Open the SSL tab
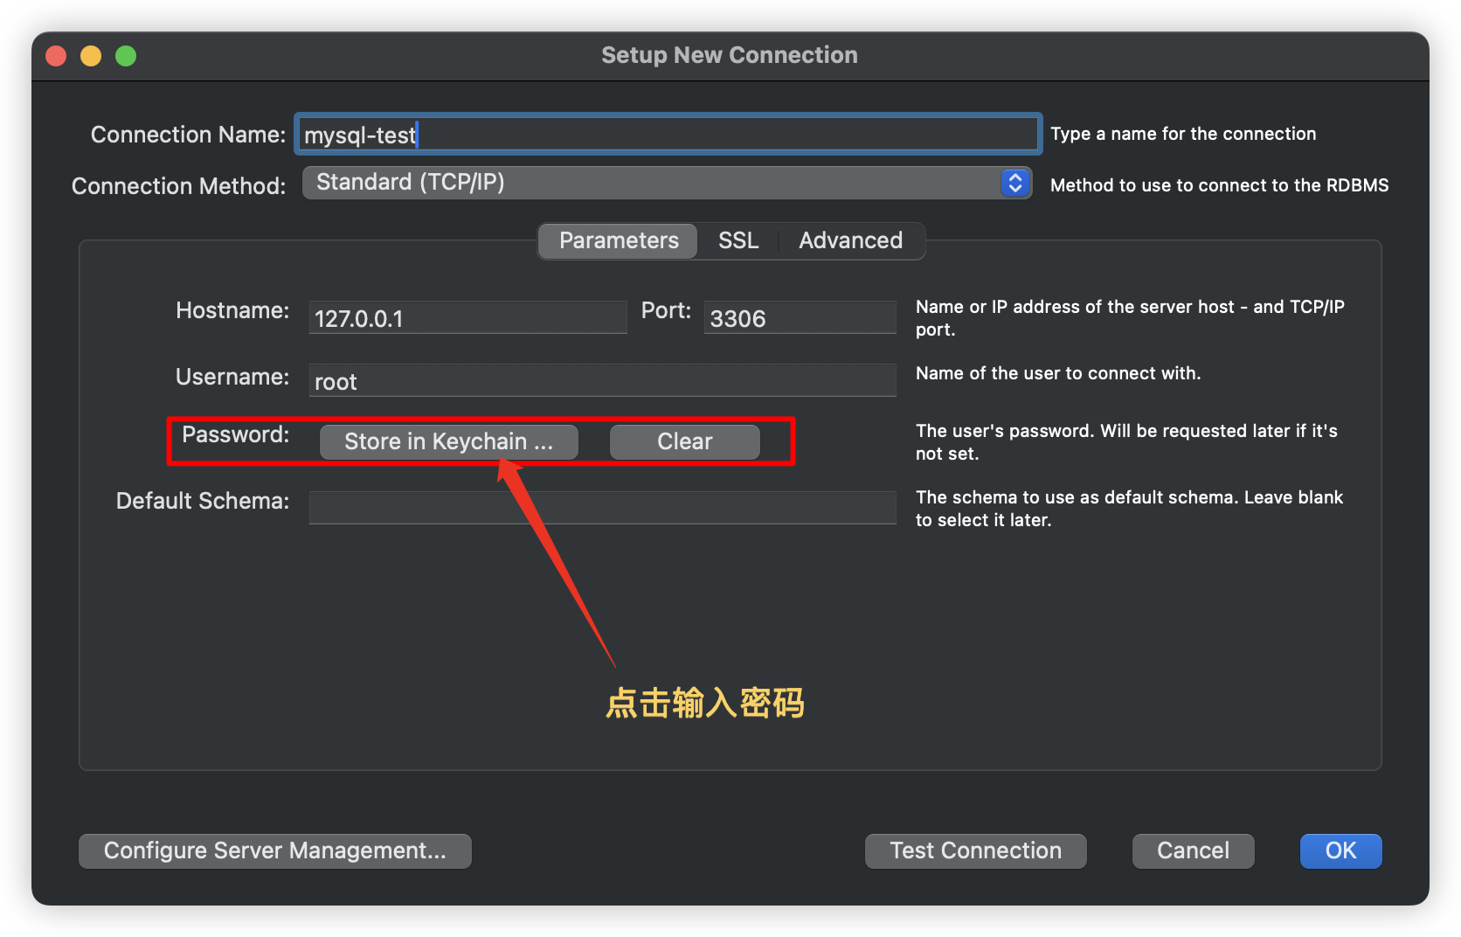 pyautogui.click(x=737, y=240)
